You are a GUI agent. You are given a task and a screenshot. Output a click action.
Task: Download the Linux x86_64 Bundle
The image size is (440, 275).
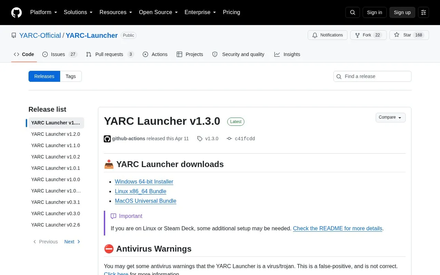141,191
